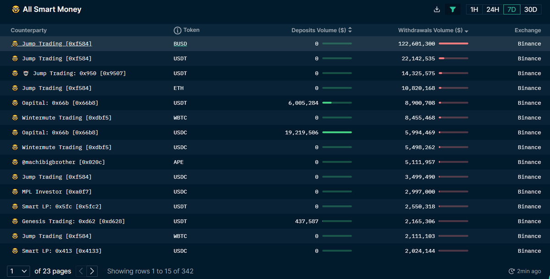This screenshot has height=279, width=550.
Task: Click the APE token cell
Action: click(x=178, y=162)
